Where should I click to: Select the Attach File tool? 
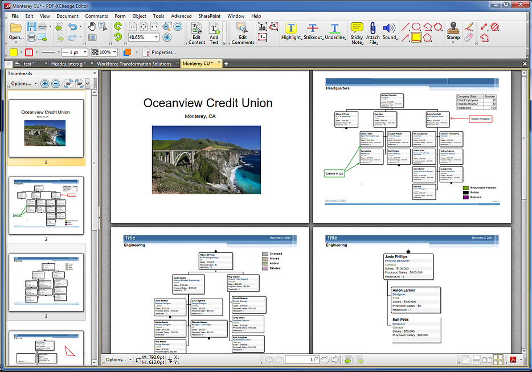[x=373, y=33]
